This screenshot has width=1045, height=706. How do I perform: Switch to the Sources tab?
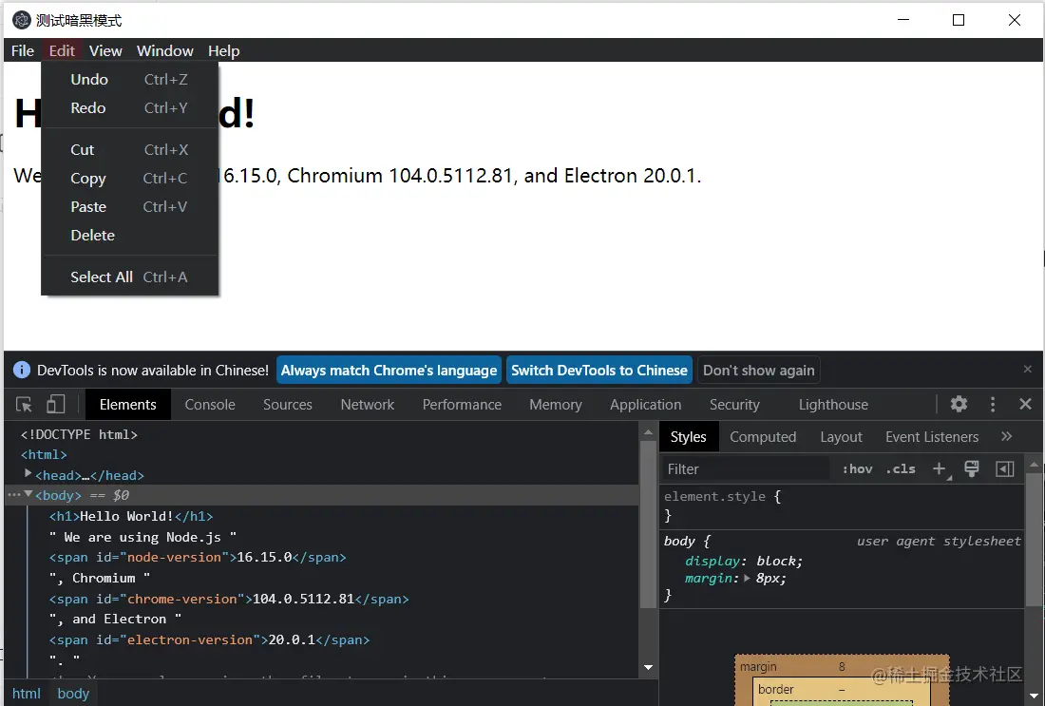287,405
